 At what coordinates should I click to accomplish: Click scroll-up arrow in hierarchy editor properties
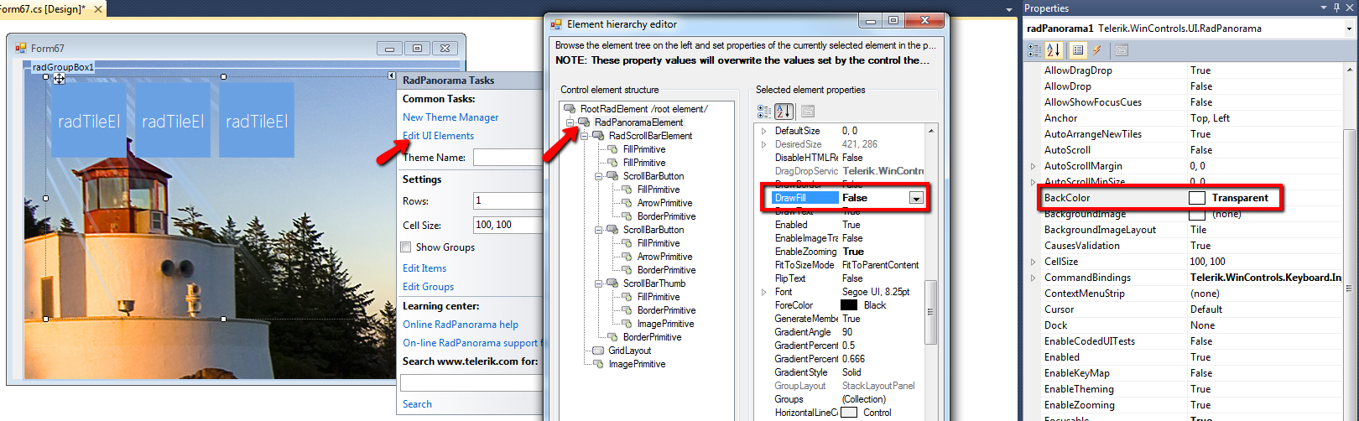930,132
